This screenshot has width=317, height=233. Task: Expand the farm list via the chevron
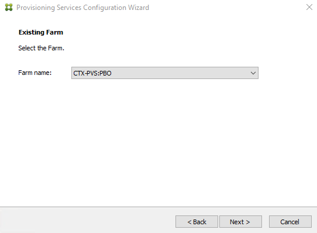pyautogui.click(x=253, y=73)
